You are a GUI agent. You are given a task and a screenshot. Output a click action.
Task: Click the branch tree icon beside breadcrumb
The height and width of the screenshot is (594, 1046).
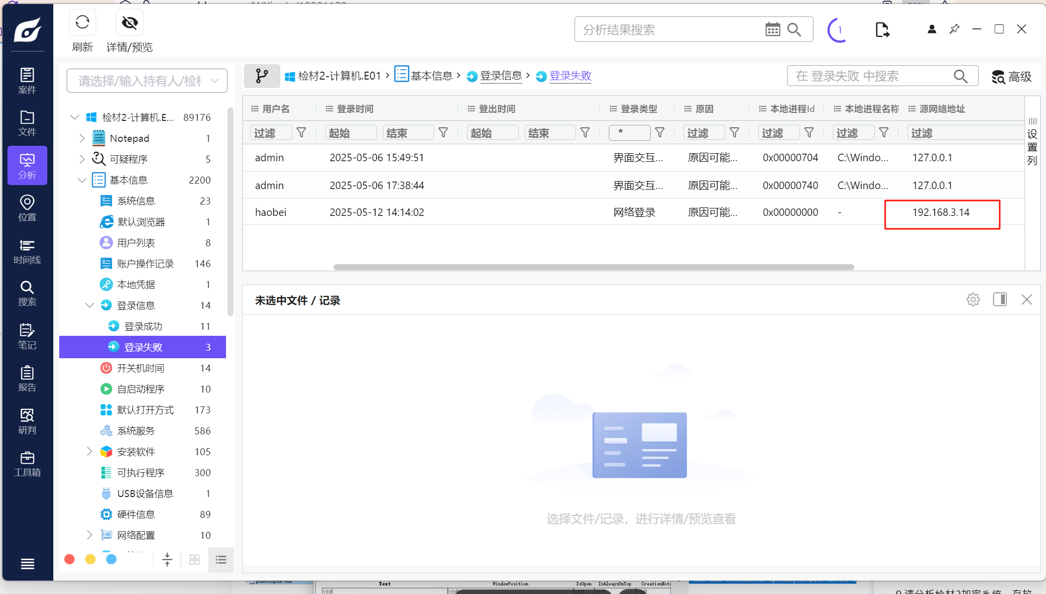(261, 76)
